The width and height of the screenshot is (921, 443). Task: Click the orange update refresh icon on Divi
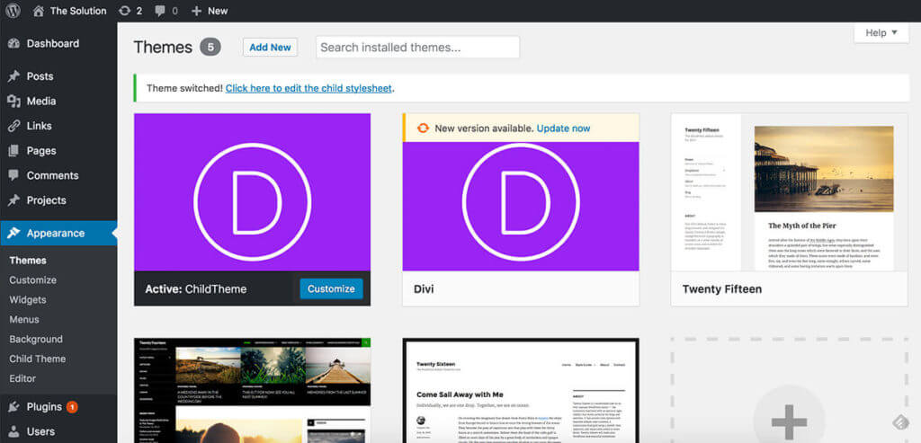(x=423, y=128)
